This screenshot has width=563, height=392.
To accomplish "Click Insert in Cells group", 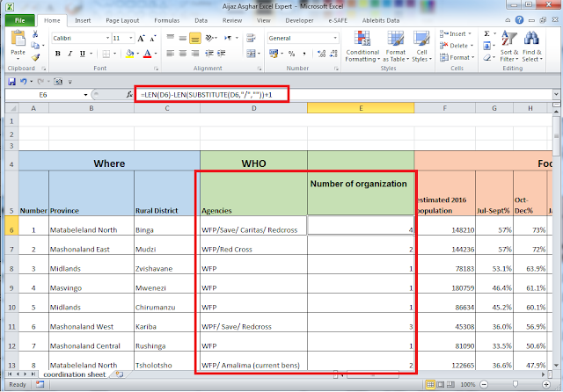I will [456, 33].
